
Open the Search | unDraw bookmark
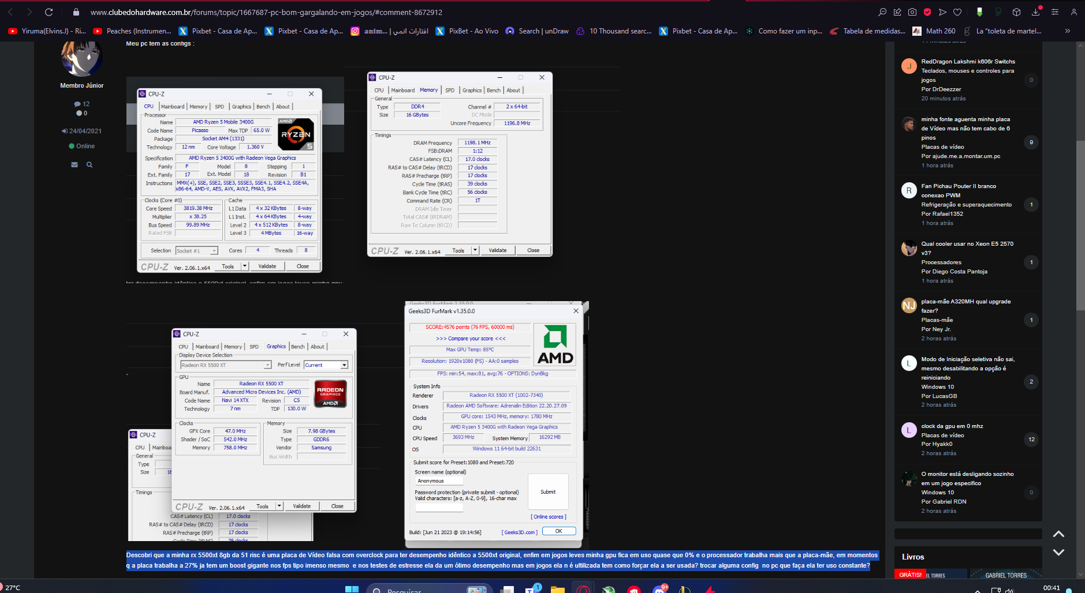pos(537,31)
